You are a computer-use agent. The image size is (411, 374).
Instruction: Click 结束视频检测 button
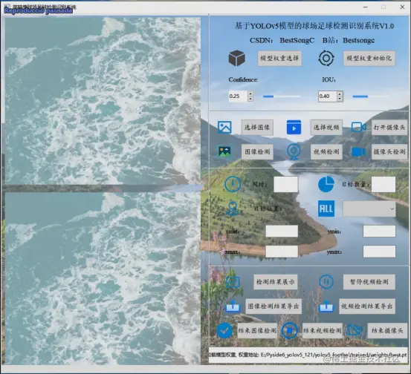(x=323, y=330)
